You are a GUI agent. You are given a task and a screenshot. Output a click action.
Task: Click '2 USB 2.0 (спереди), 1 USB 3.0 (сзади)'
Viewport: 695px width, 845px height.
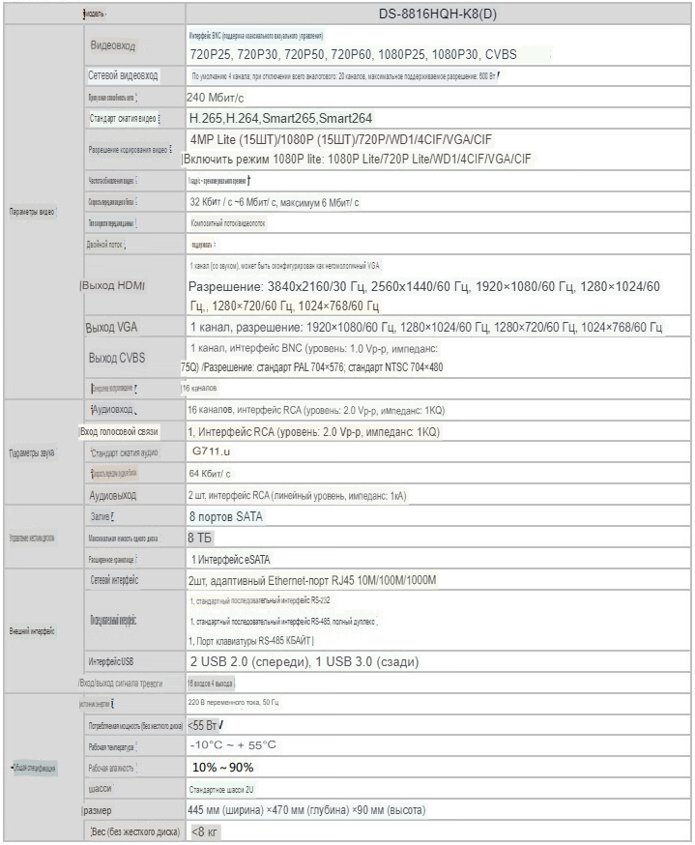pos(304,661)
